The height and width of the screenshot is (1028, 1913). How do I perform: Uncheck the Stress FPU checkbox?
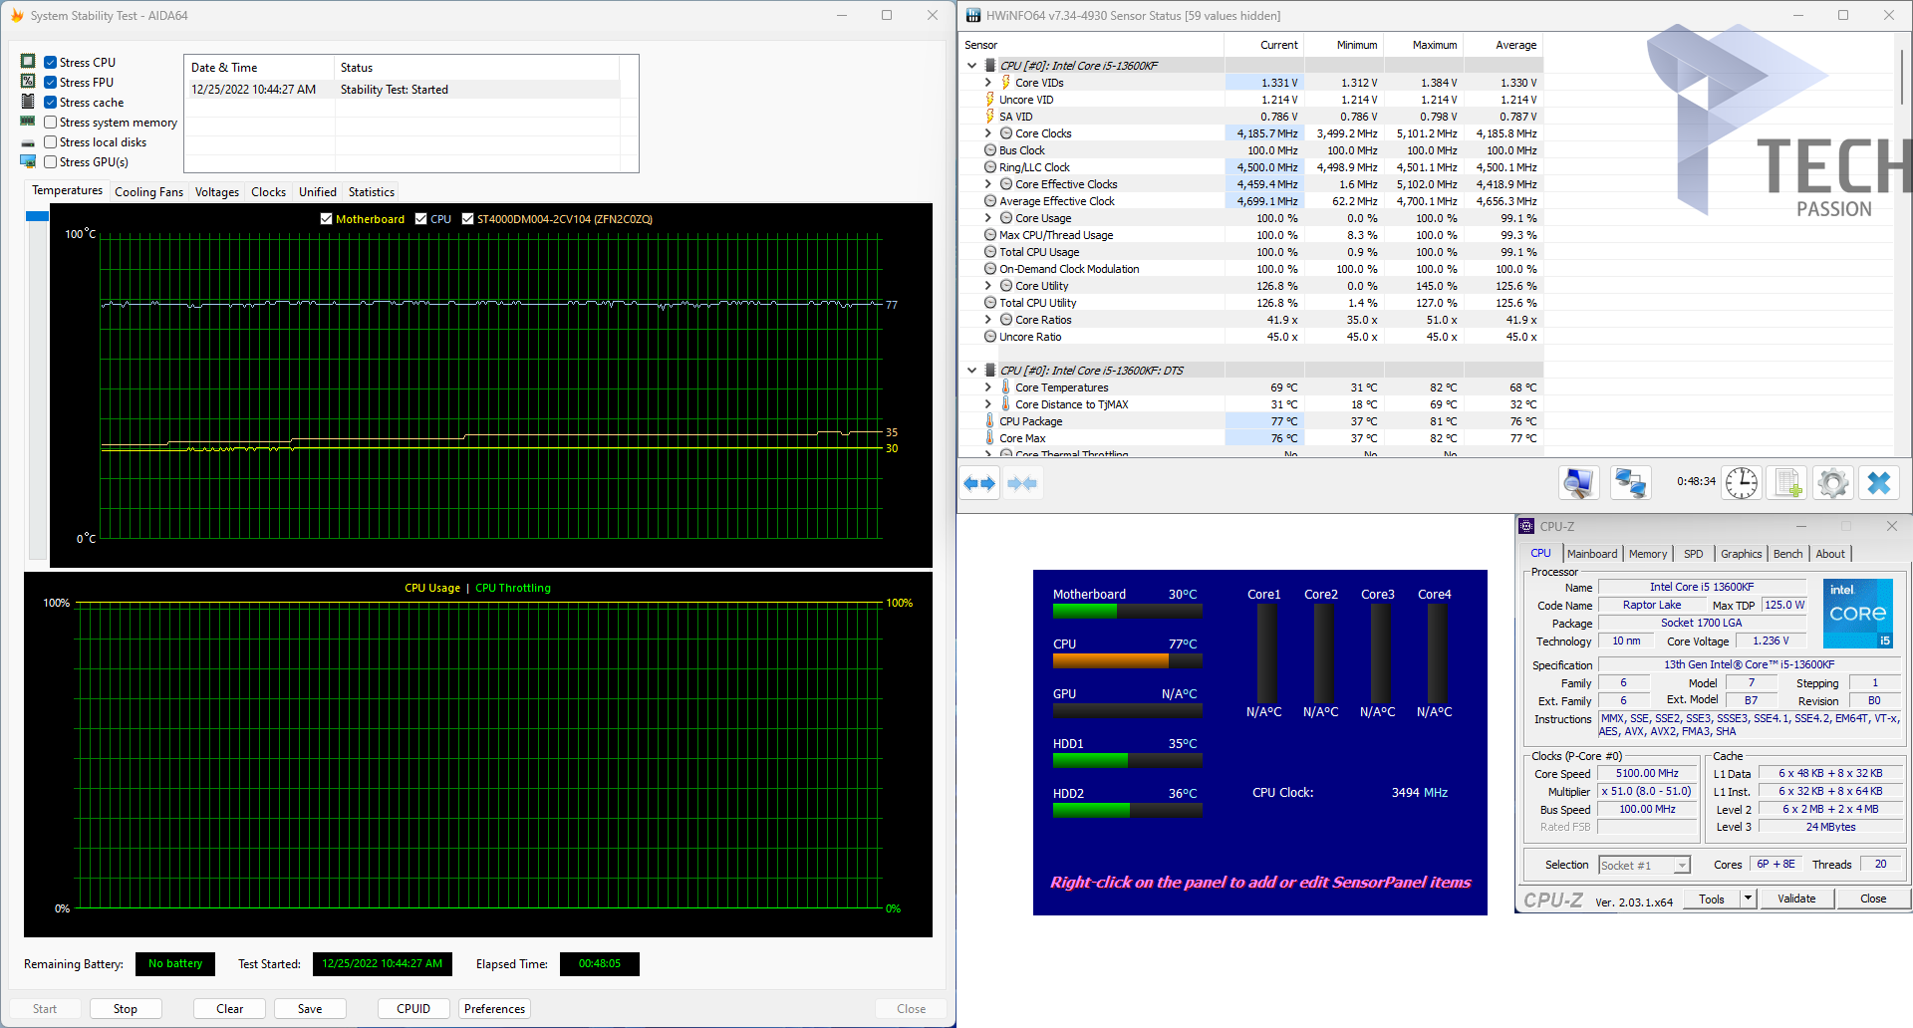[51, 83]
